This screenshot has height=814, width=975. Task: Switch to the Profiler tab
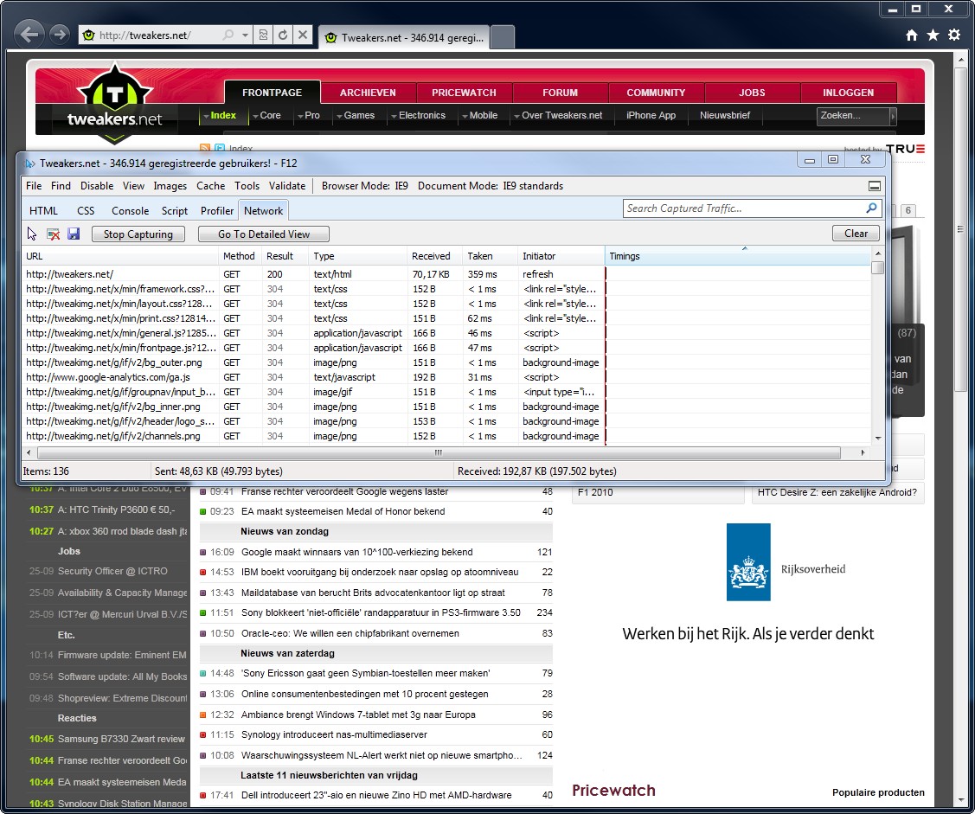point(217,211)
